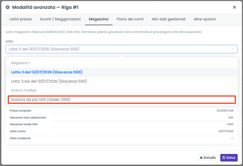243x166 pixels.
Task: Click the Giacenza totale lotti label
Action: click(x=24, y=124)
